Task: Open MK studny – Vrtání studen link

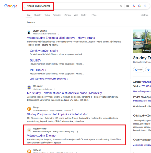Action: pos(66,93)
